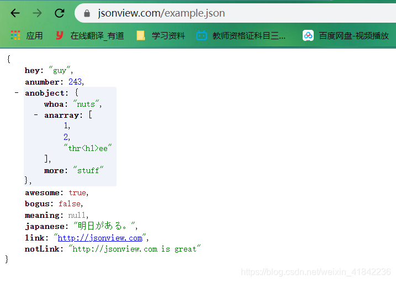Open the 教师资格证科目三 bookmark
396x282 pixels.
241,35
